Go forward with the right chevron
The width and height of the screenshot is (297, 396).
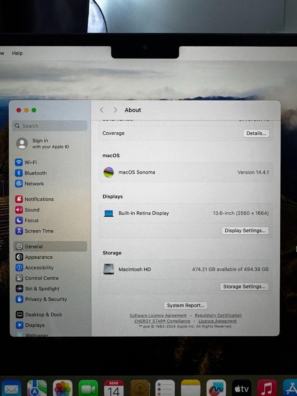coord(115,110)
